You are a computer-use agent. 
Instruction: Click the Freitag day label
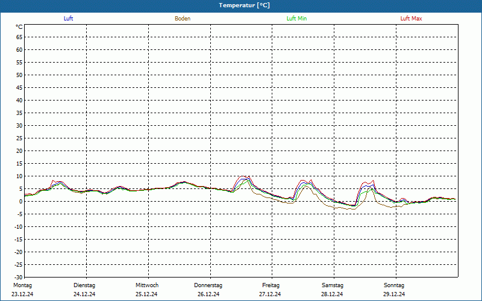pyautogui.click(x=271, y=285)
